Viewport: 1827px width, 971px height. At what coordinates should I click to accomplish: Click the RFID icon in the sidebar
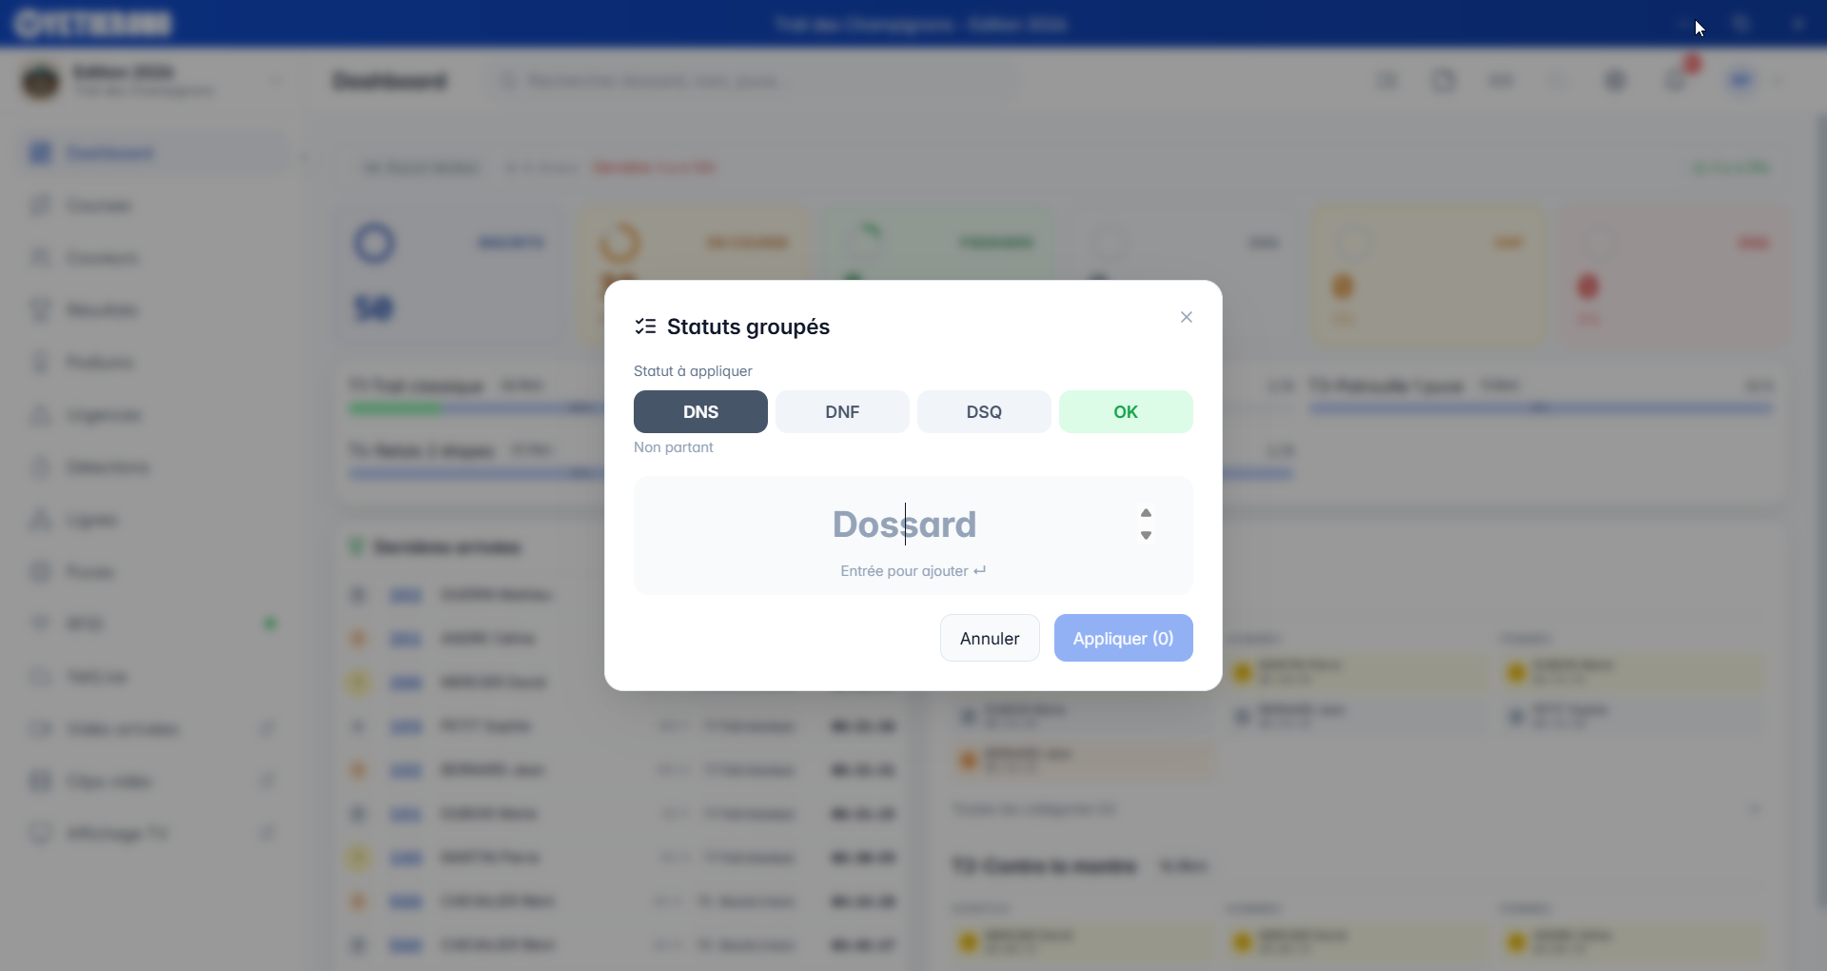tap(41, 624)
